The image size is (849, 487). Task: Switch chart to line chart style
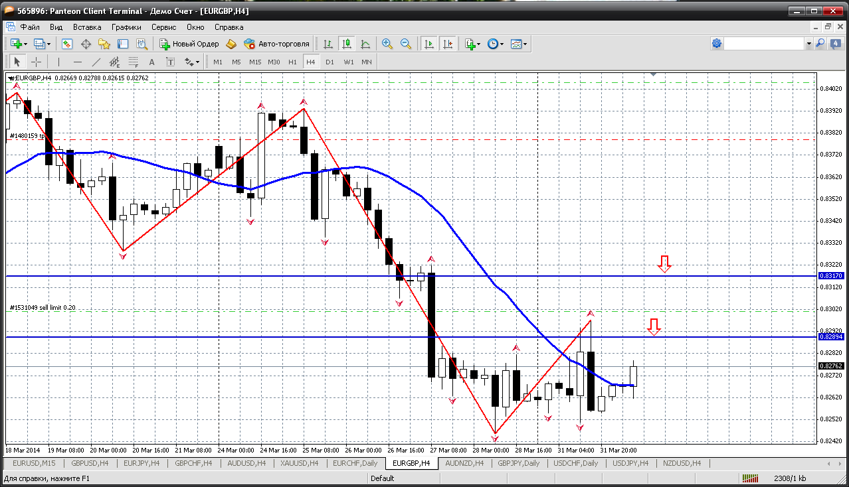(x=365, y=44)
